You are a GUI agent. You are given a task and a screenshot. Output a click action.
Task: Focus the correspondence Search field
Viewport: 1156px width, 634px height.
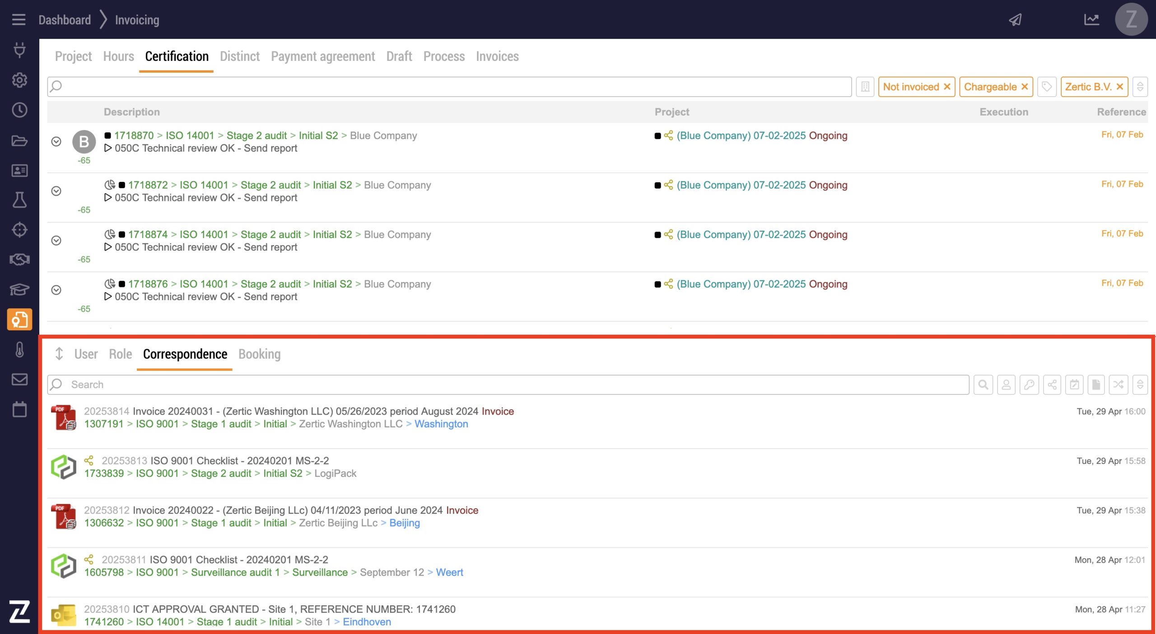[x=515, y=384]
